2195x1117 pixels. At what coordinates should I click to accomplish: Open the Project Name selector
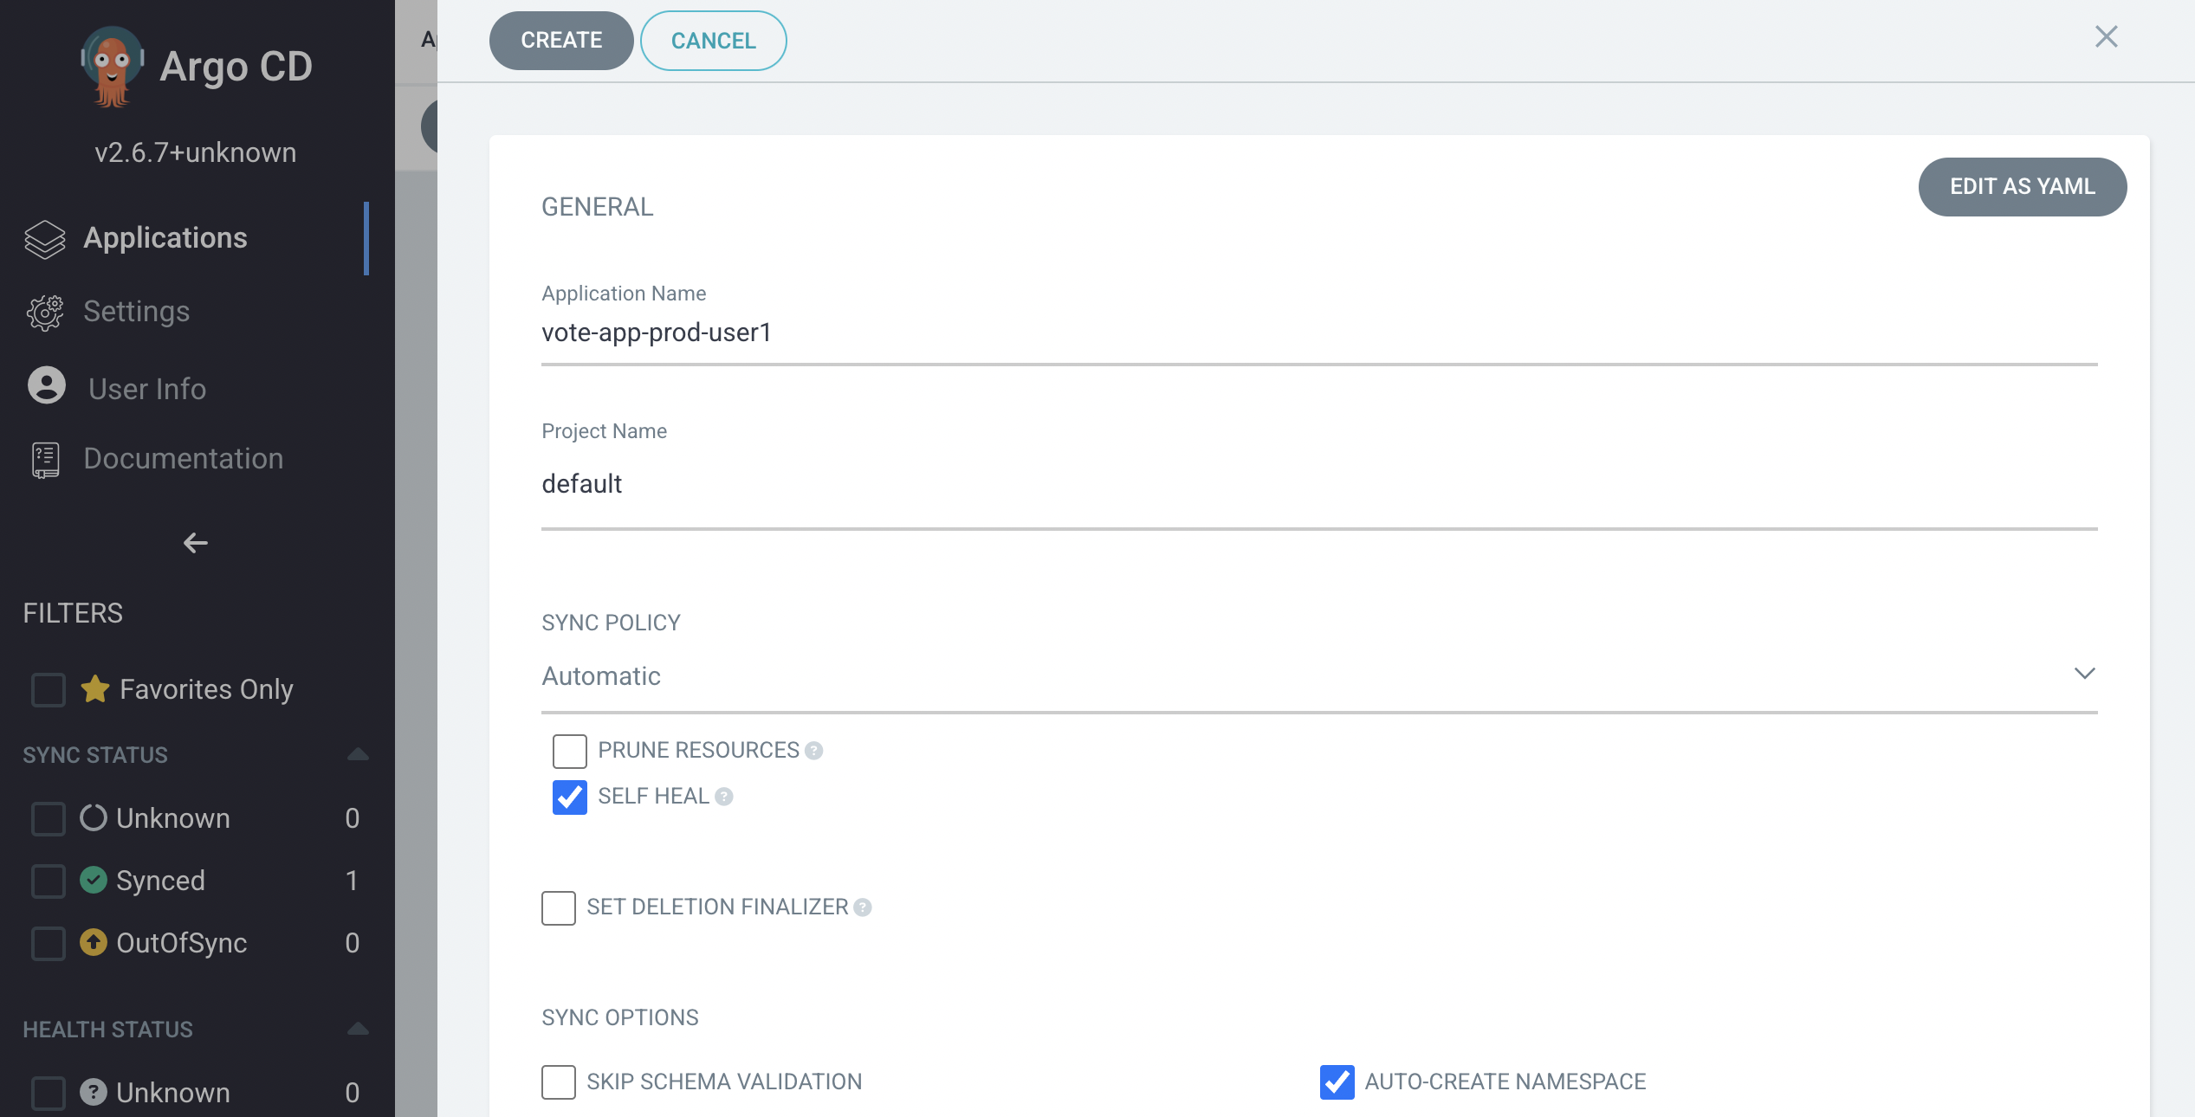pyautogui.click(x=1318, y=485)
